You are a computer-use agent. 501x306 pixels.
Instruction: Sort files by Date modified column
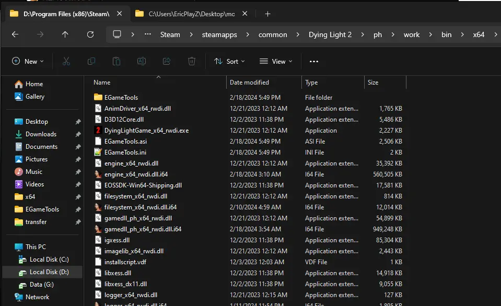pos(264,83)
